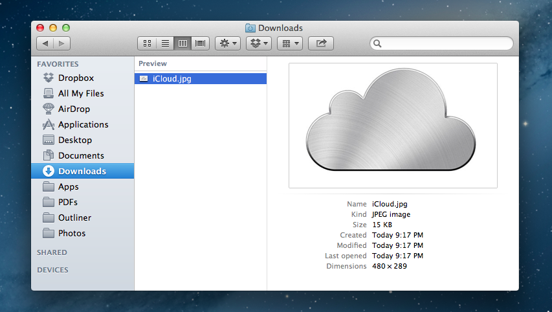Click the Downloads arrow icon in sidebar

[x=49, y=171]
